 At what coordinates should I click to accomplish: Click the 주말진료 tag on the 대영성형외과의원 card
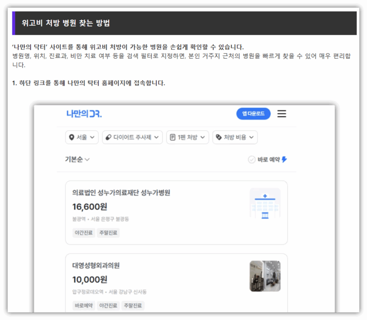tap(133, 305)
